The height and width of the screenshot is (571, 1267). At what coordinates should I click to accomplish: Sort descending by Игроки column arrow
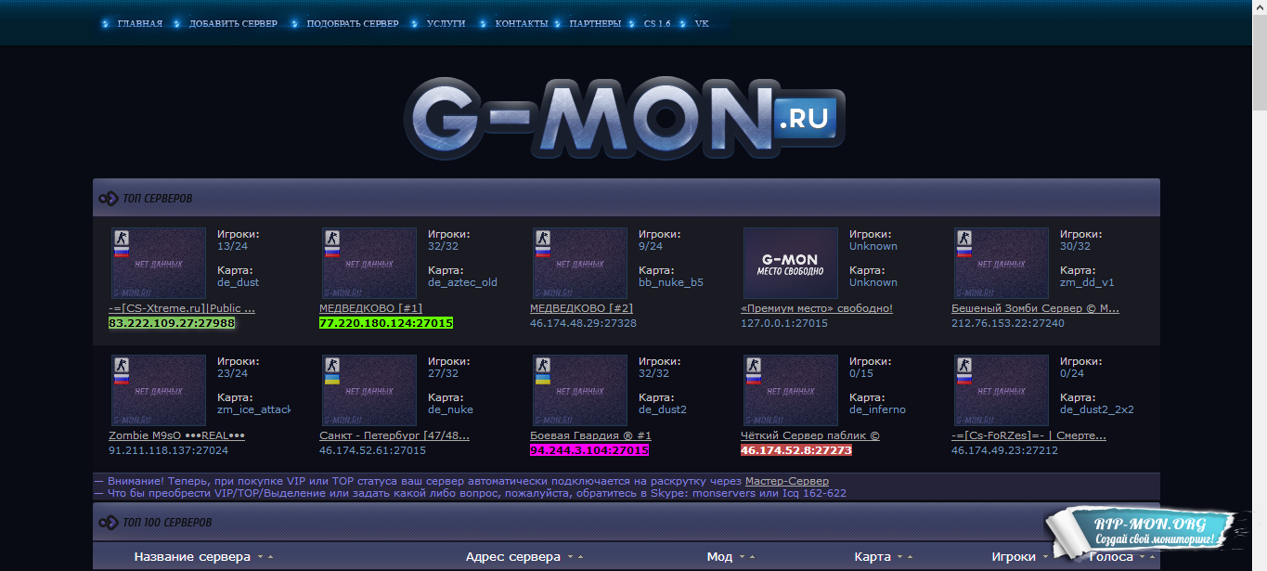click(x=1045, y=558)
